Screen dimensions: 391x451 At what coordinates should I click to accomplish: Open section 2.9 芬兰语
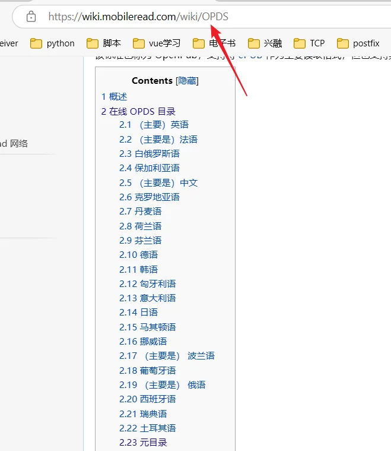pos(141,241)
